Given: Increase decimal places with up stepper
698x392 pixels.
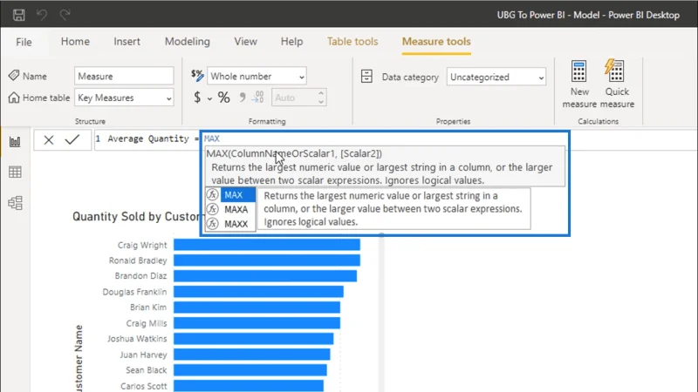Looking at the screenshot, I should click(321, 93).
